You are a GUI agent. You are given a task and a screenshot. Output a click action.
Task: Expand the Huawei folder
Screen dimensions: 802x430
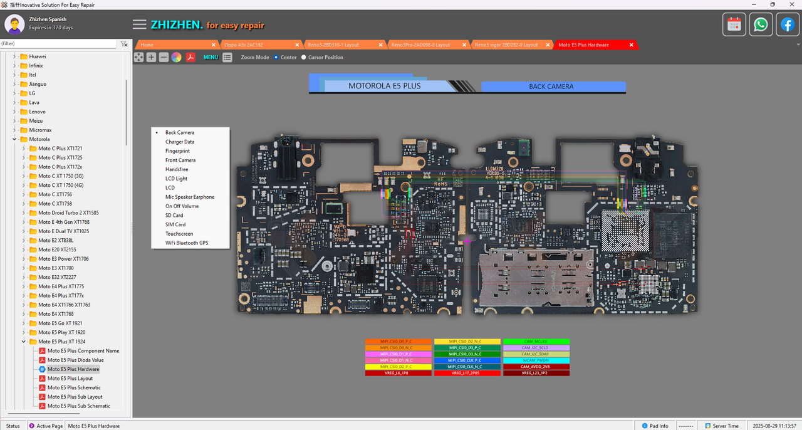click(14, 56)
